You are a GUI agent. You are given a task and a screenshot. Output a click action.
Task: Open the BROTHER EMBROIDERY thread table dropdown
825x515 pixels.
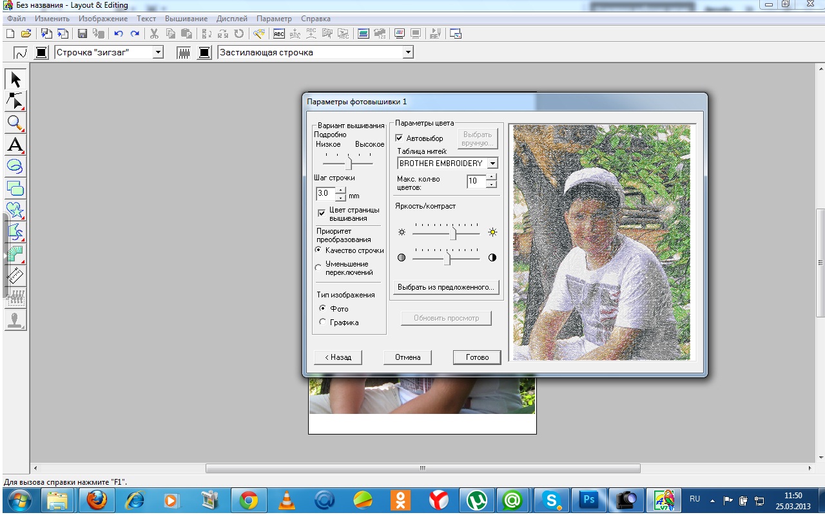(492, 164)
